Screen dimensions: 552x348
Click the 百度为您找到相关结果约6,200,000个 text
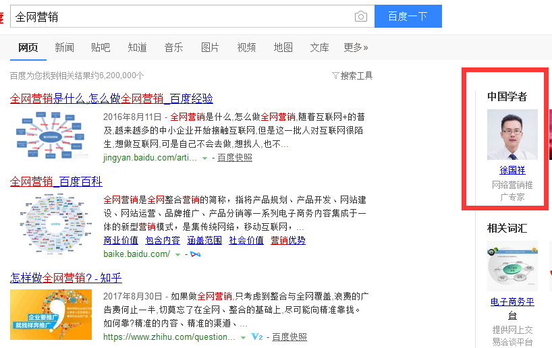pos(77,76)
